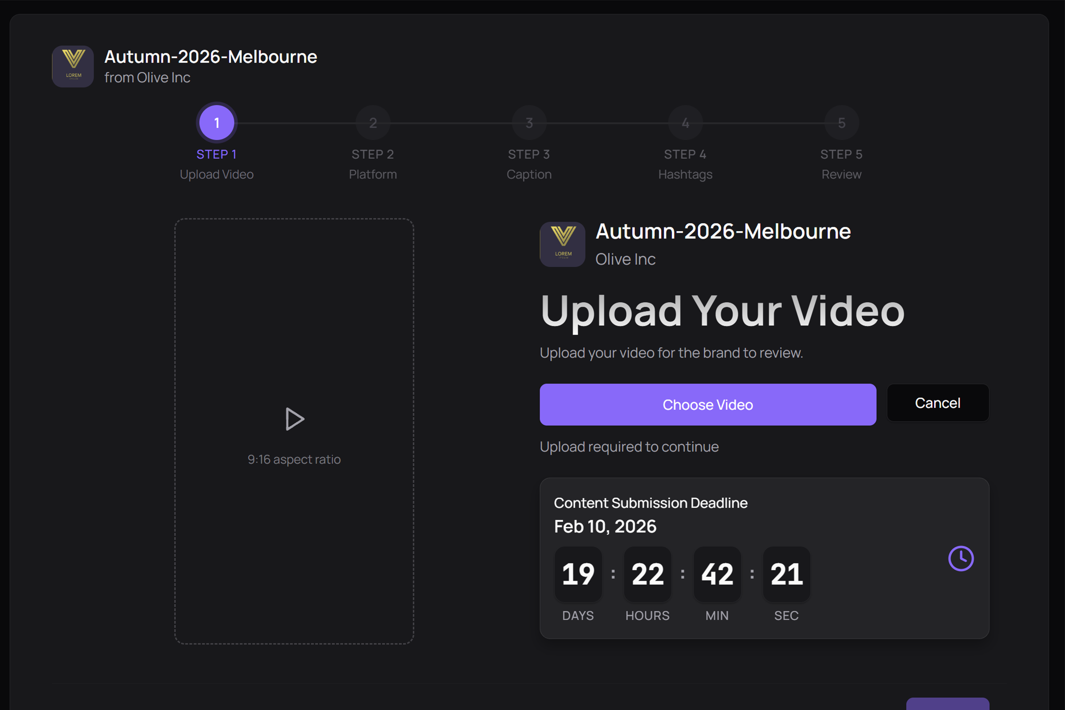Click the campaign title Autumn-2026-Melbourne heading
This screenshot has height=710, width=1065.
(x=210, y=56)
